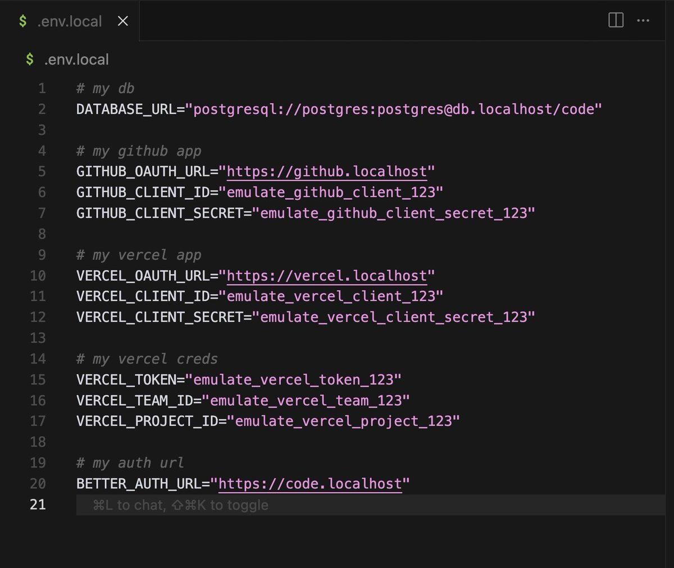Place cursor on empty line 21
The width and height of the screenshot is (674, 568).
point(371,505)
